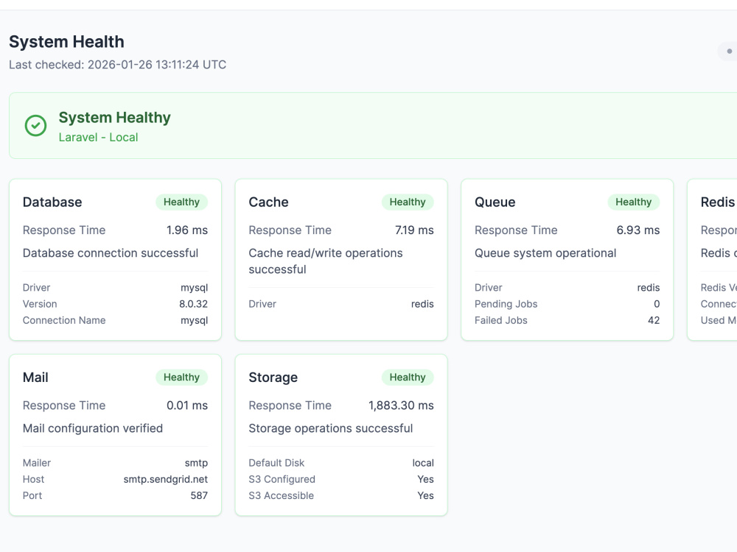Select the Mail card heading
Viewport: 737px width, 552px height.
click(35, 378)
